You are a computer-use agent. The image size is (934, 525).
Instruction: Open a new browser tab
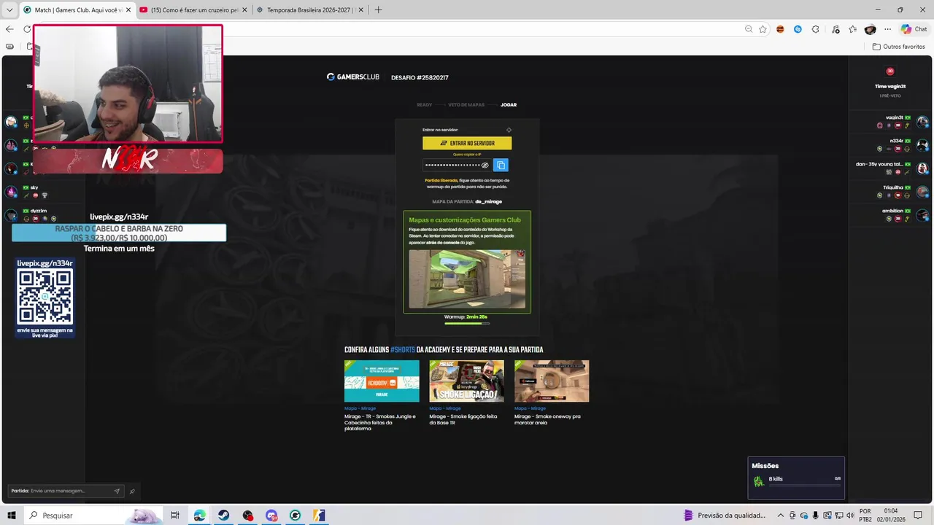(378, 10)
